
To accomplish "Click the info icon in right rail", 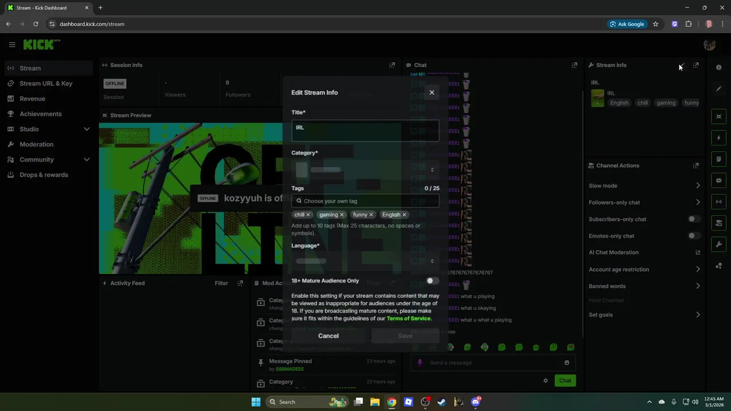I will click(719, 67).
